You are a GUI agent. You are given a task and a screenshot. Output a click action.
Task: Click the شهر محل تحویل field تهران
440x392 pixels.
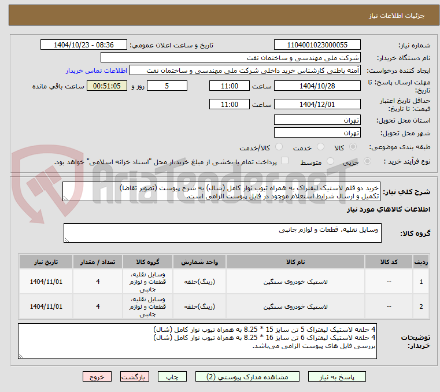click(x=317, y=133)
